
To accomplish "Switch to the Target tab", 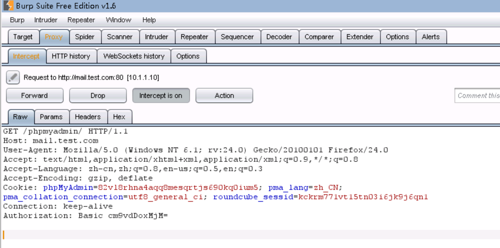I will [x=23, y=37].
